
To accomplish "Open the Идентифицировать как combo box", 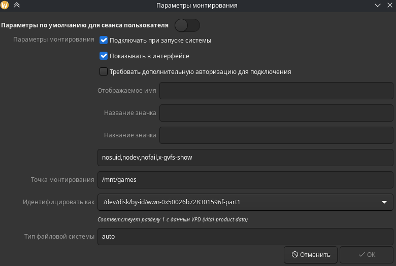I will click(x=239, y=202).
